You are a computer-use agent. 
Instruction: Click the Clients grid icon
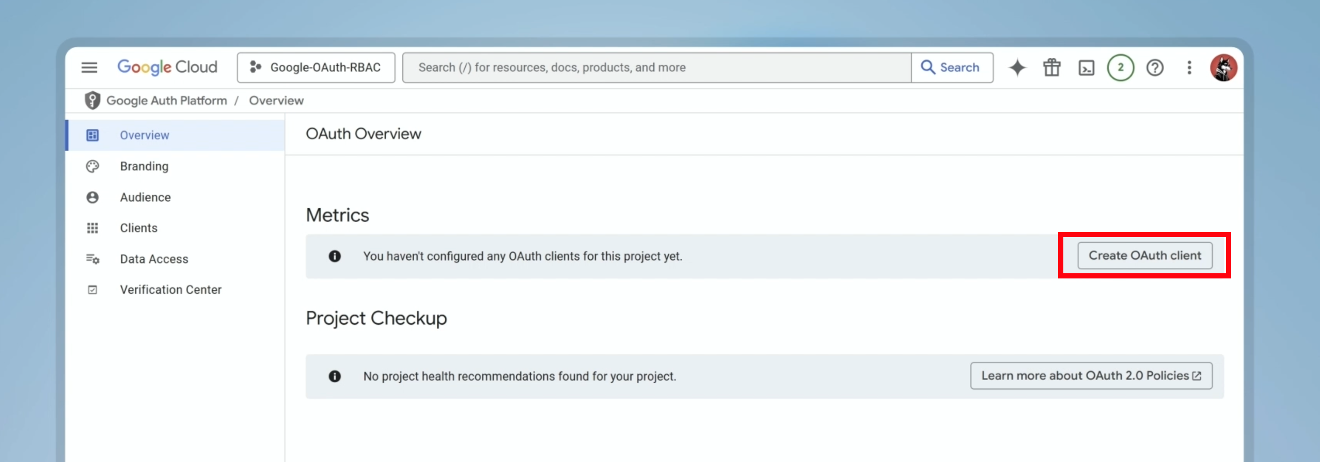tap(92, 228)
